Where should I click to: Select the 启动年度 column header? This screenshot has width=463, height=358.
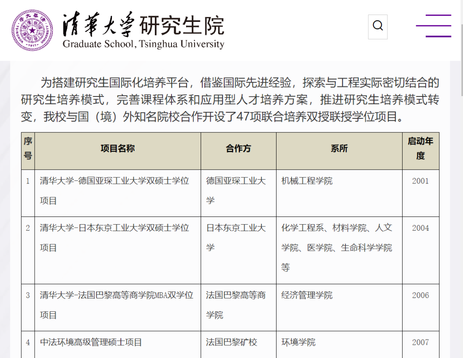pos(421,151)
